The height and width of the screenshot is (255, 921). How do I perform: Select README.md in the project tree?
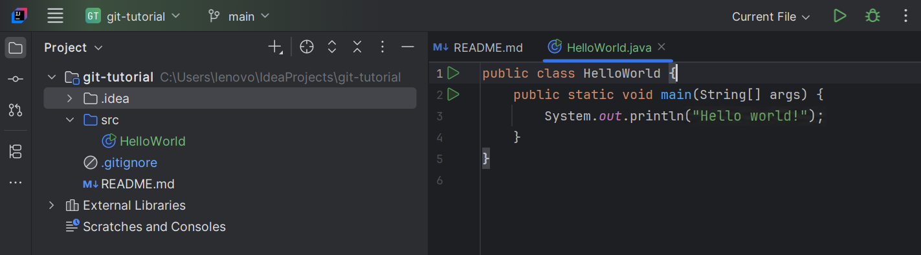point(138,184)
